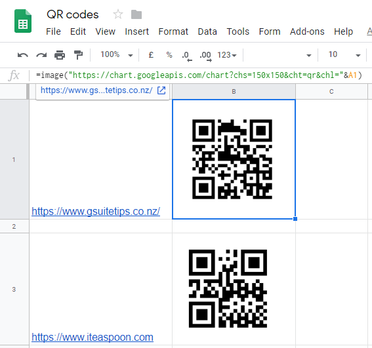Image resolution: width=372 pixels, height=348 pixels.
Task: Open the View menu
Action: [x=106, y=31]
